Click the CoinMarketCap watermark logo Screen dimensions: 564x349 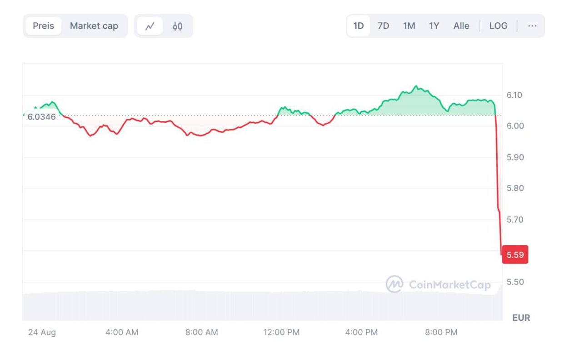pyautogui.click(x=439, y=284)
